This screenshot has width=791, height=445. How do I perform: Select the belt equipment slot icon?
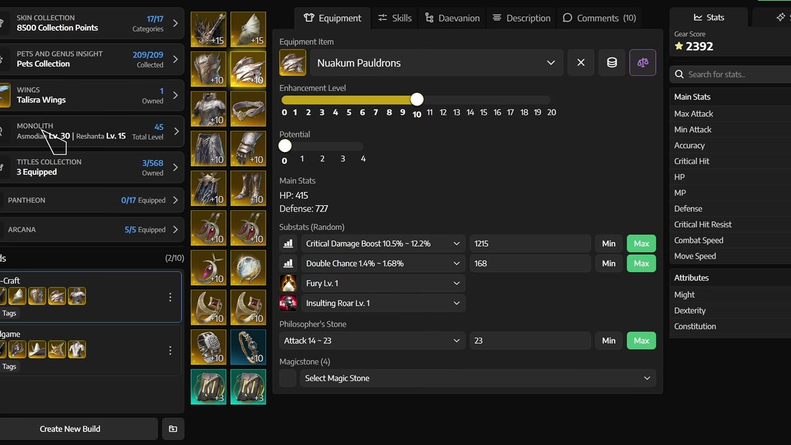point(248,109)
